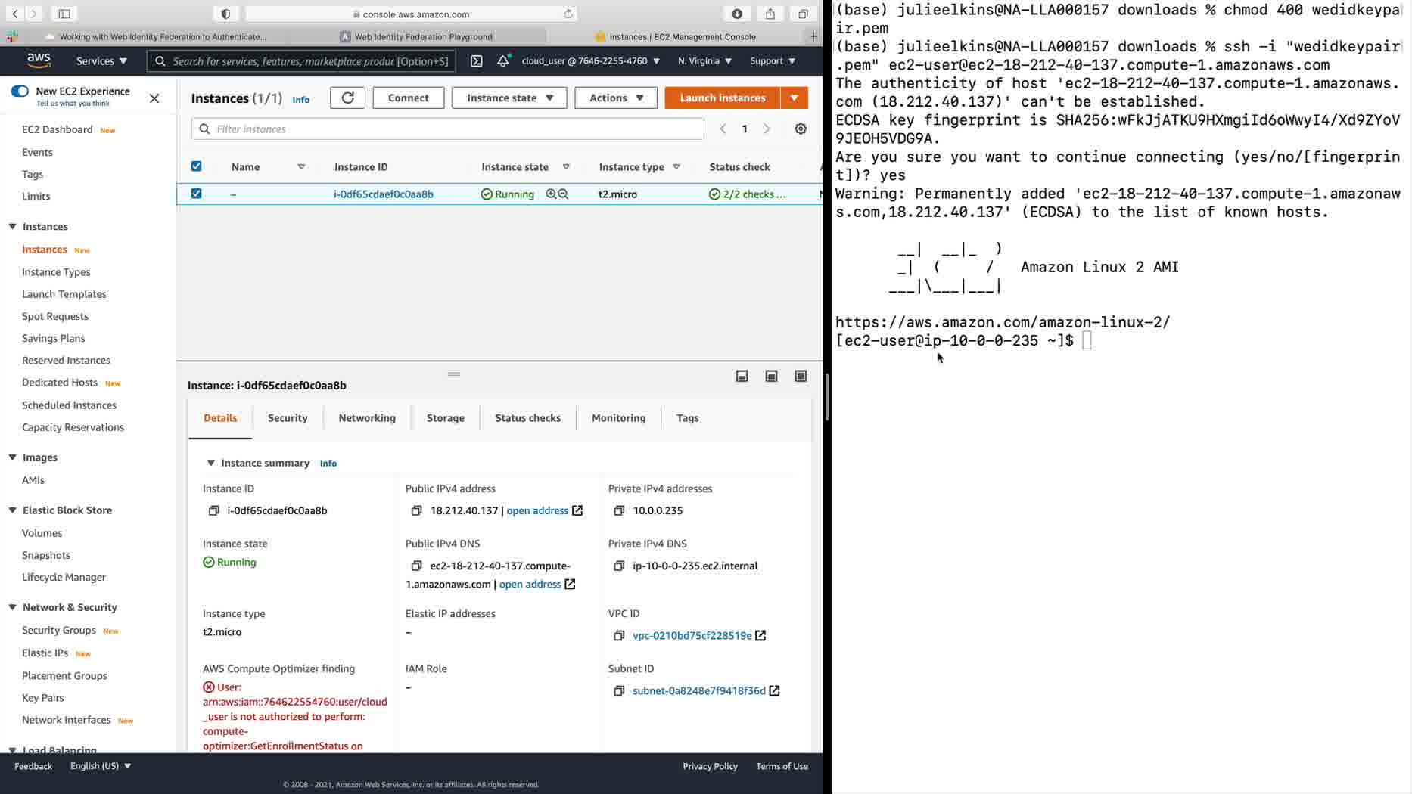Image resolution: width=1412 pixels, height=794 pixels.
Task: Click the Filter instances search field
Action: pyautogui.click(x=448, y=129)
